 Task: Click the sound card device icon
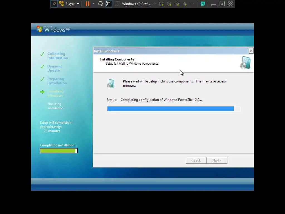(x=185, y=4)
